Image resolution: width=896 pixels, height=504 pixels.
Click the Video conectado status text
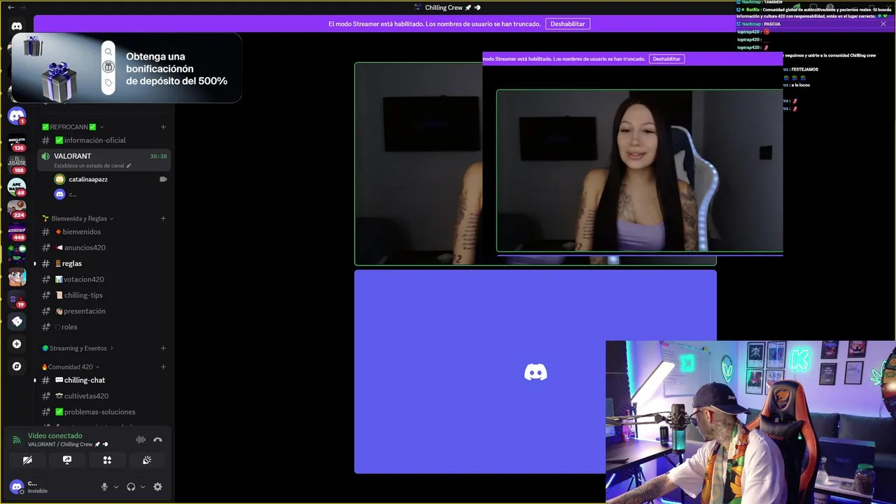55,435
